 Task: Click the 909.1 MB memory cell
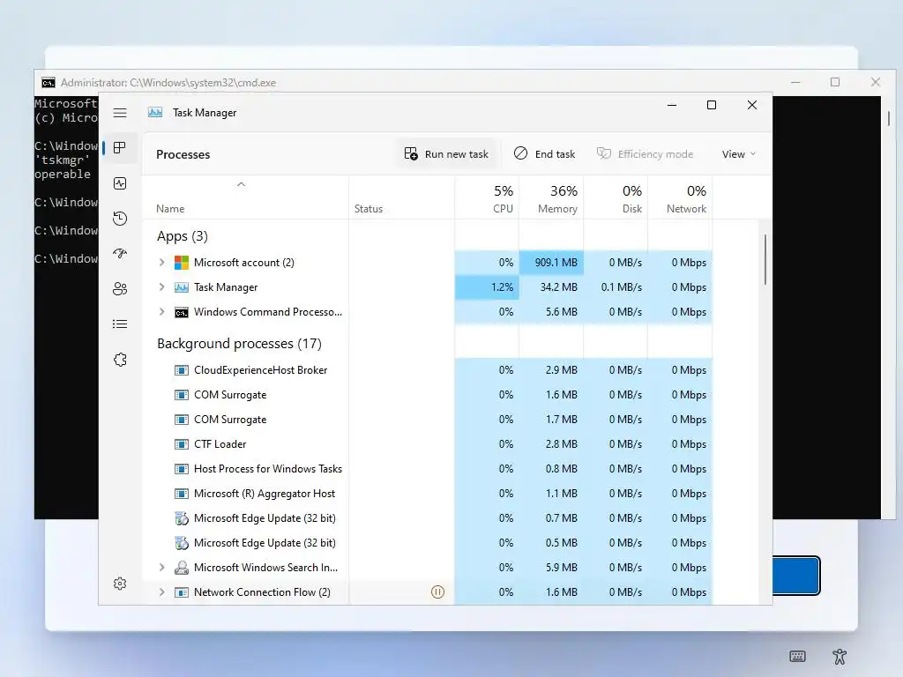click(x=551, y=263)
